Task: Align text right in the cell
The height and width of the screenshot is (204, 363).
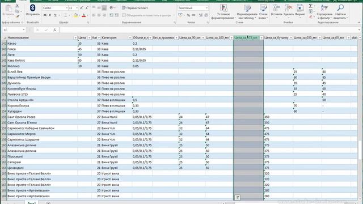Action: (x=104, y=15)
